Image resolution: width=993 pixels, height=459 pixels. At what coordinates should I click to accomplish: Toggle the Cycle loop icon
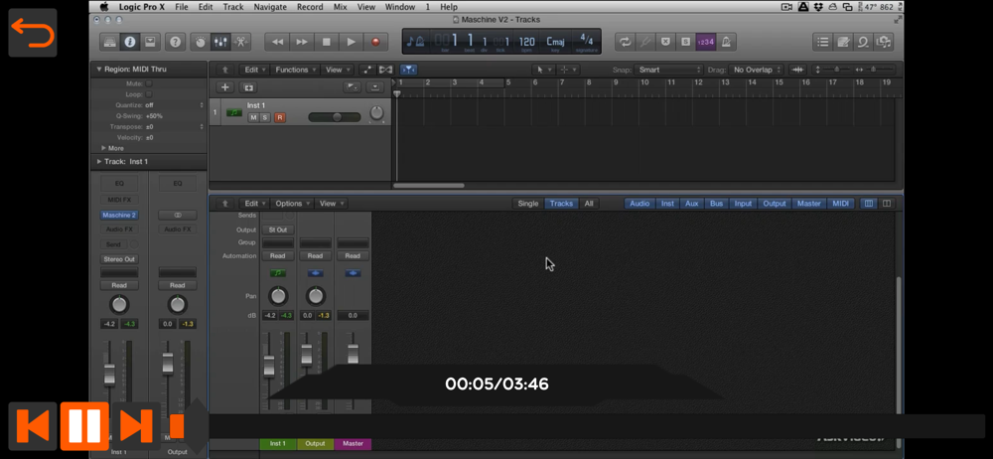626,42
